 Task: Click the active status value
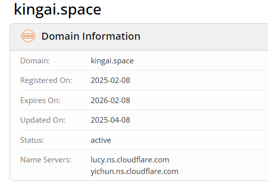101,140
